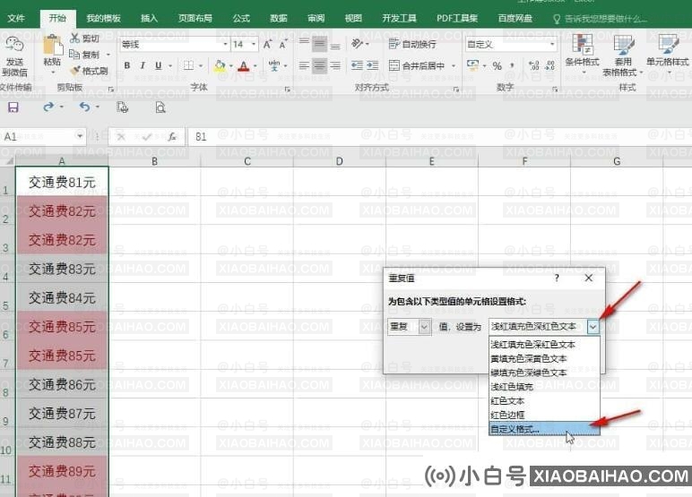Viewport: 692px width, 497px height.
Task: Save the workbook via floppy icon
Action: coord(13,107)
